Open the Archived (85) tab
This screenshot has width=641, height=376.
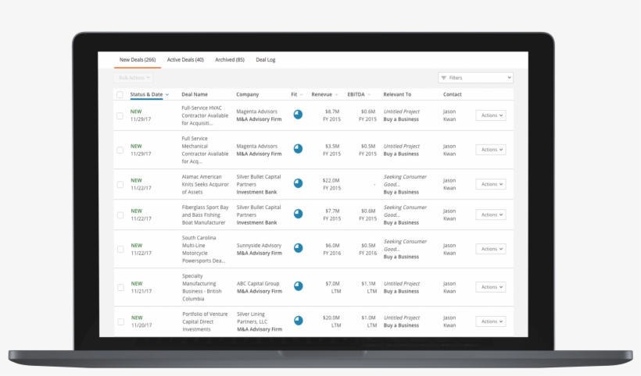pos(230,59)
